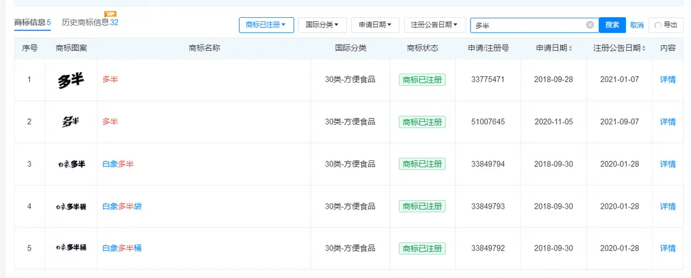
Task: Open the 国际分类 filter dropdown
Action: tap(322, 25)
